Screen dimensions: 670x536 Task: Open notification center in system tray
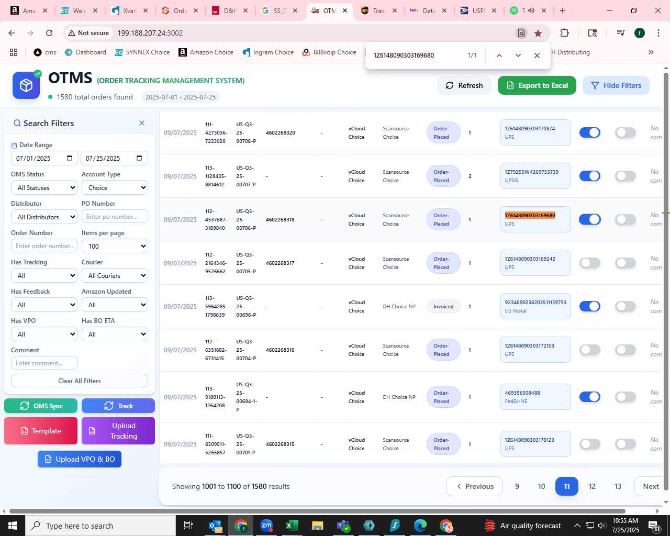655,526
